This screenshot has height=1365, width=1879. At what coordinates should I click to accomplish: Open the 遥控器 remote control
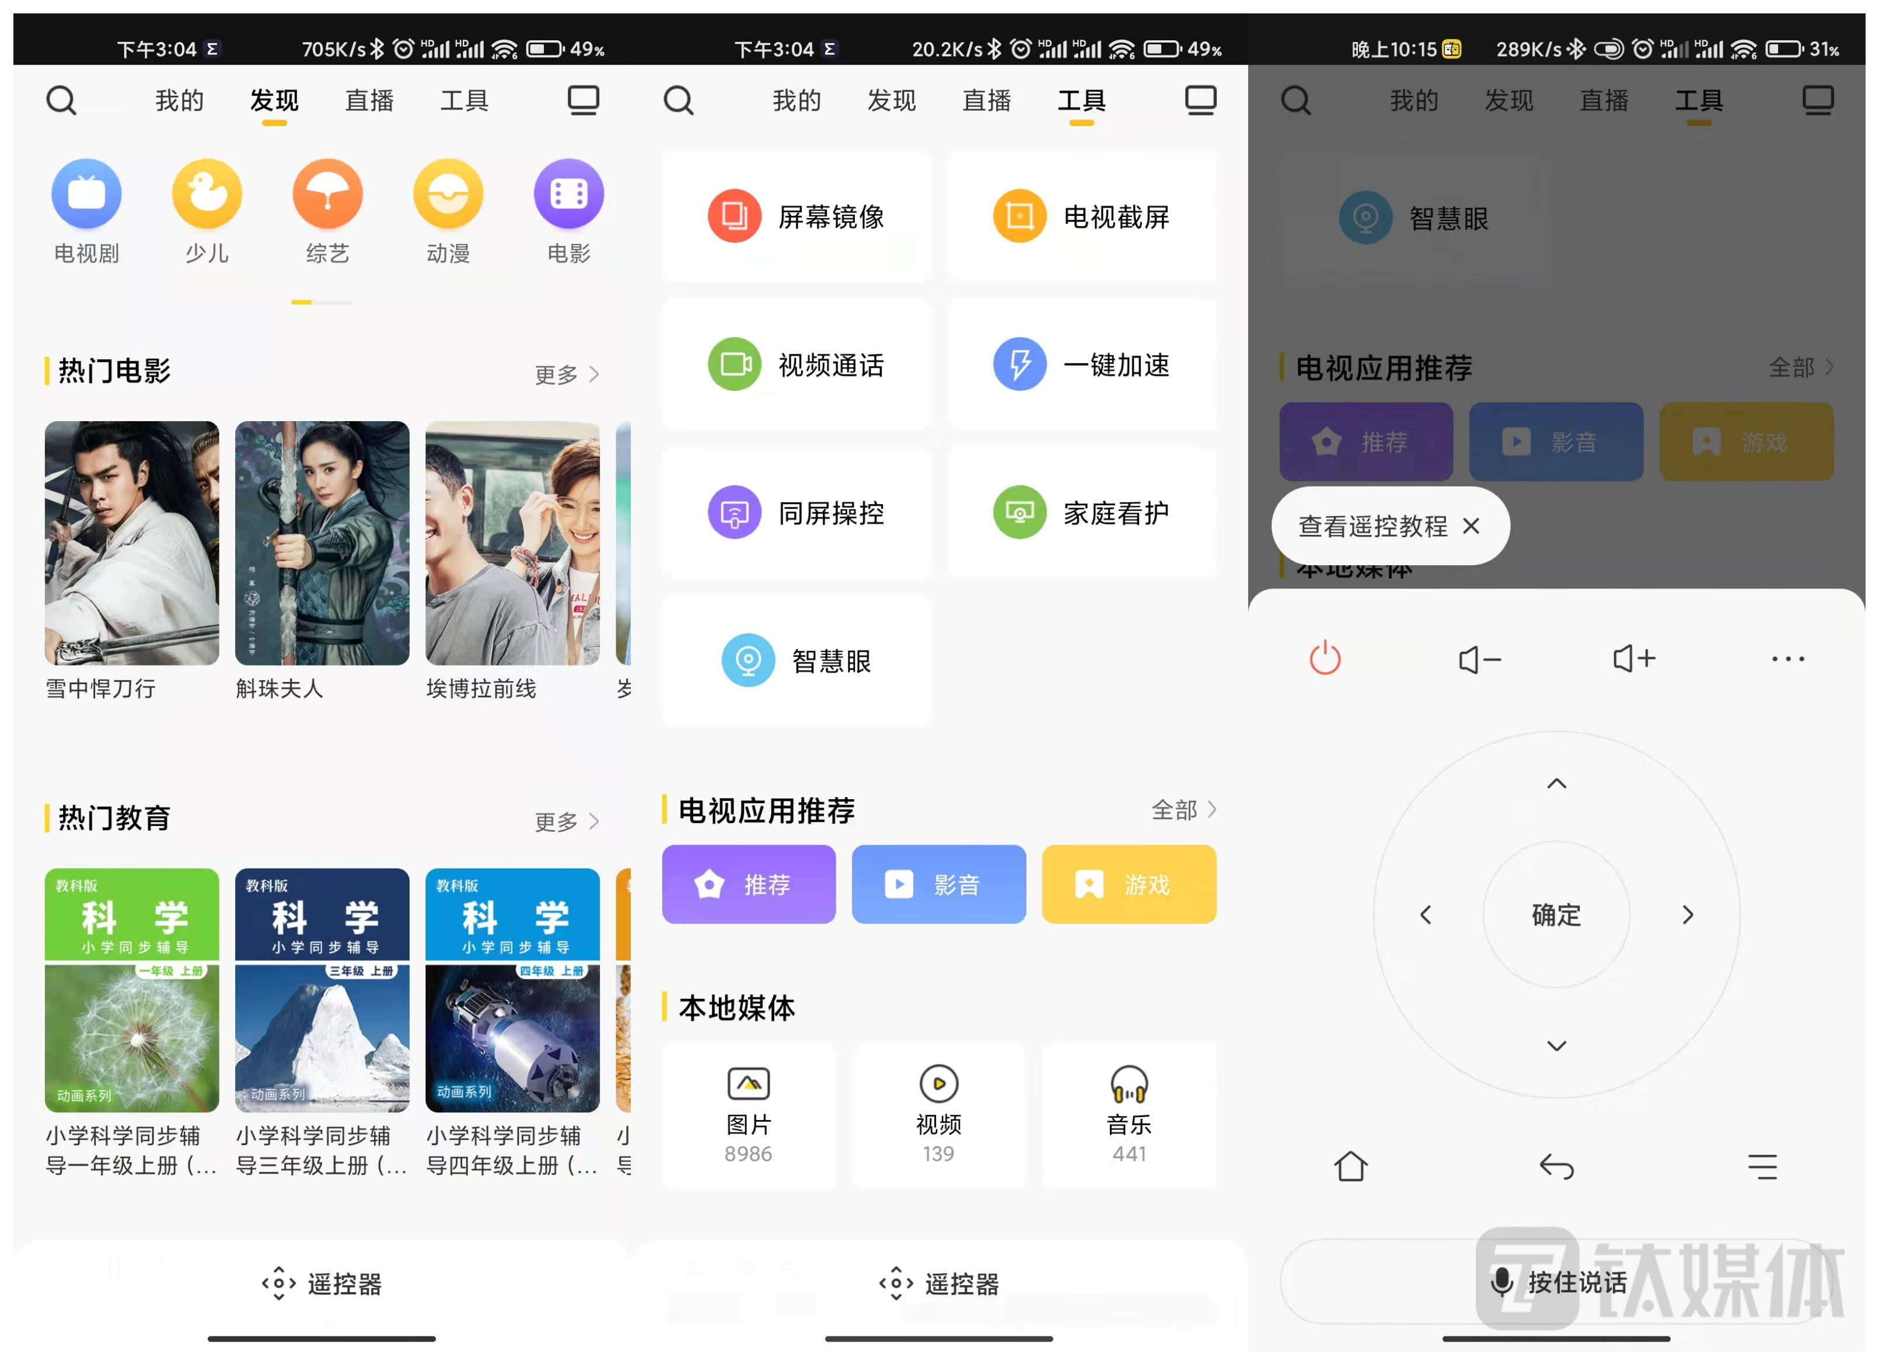939,1284
